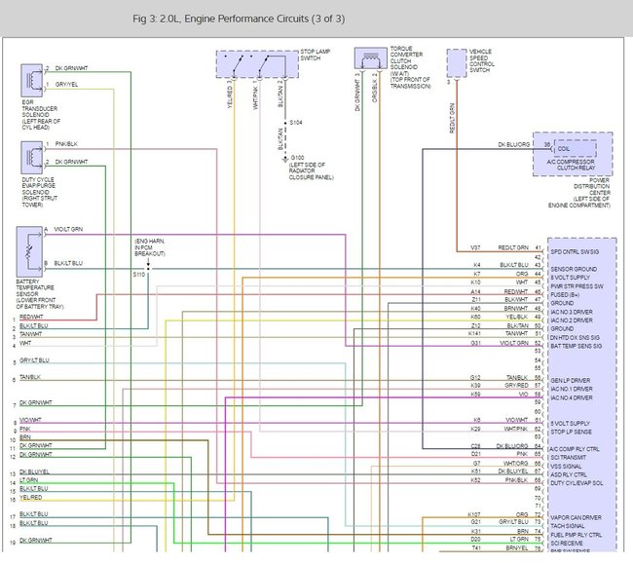The width and height of the screenshot is (633, 565).
Task: Click the torque converter clutch solenoid symbol
Action: coord(371,58)
